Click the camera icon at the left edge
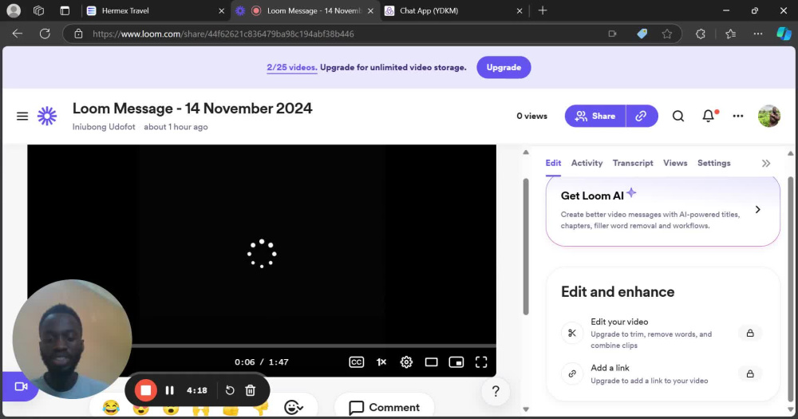 [21, 387]
